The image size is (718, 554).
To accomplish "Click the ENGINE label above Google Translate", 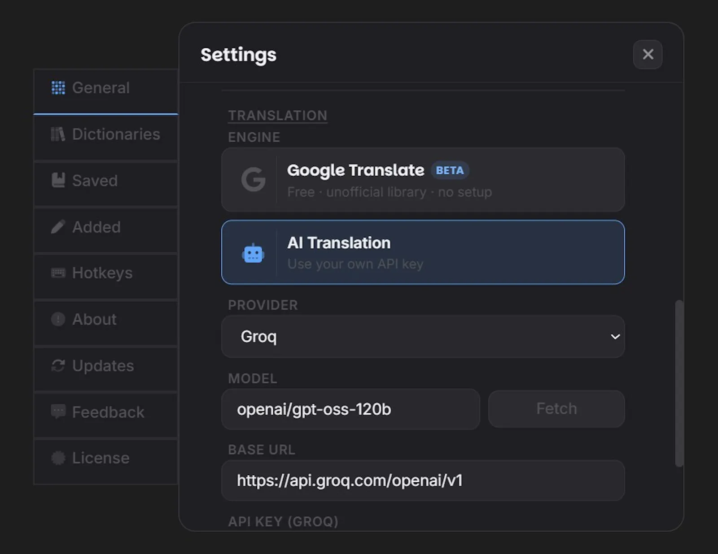I will point(254,137).
